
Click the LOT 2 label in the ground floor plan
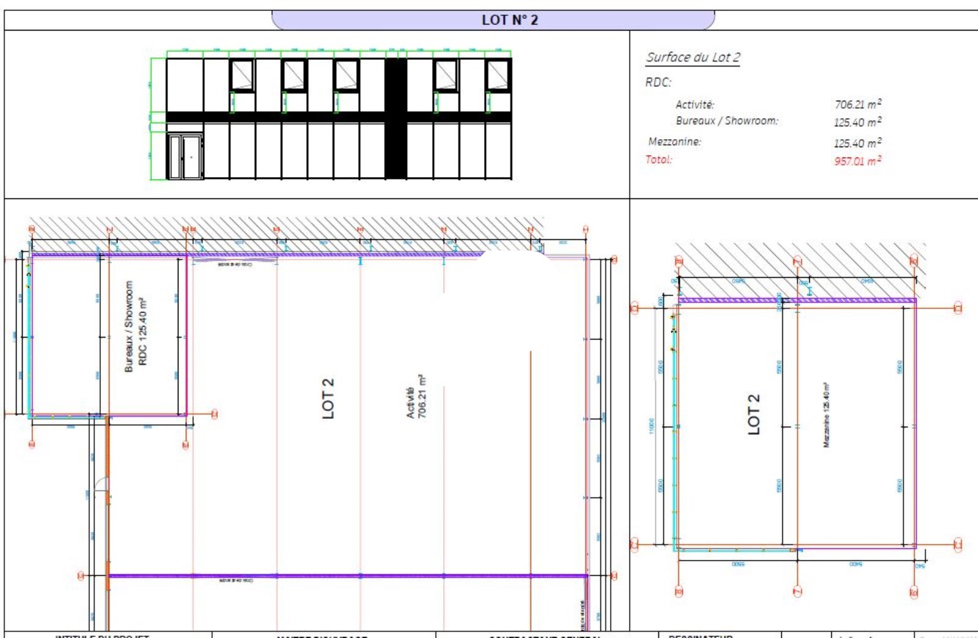(328, 398)
